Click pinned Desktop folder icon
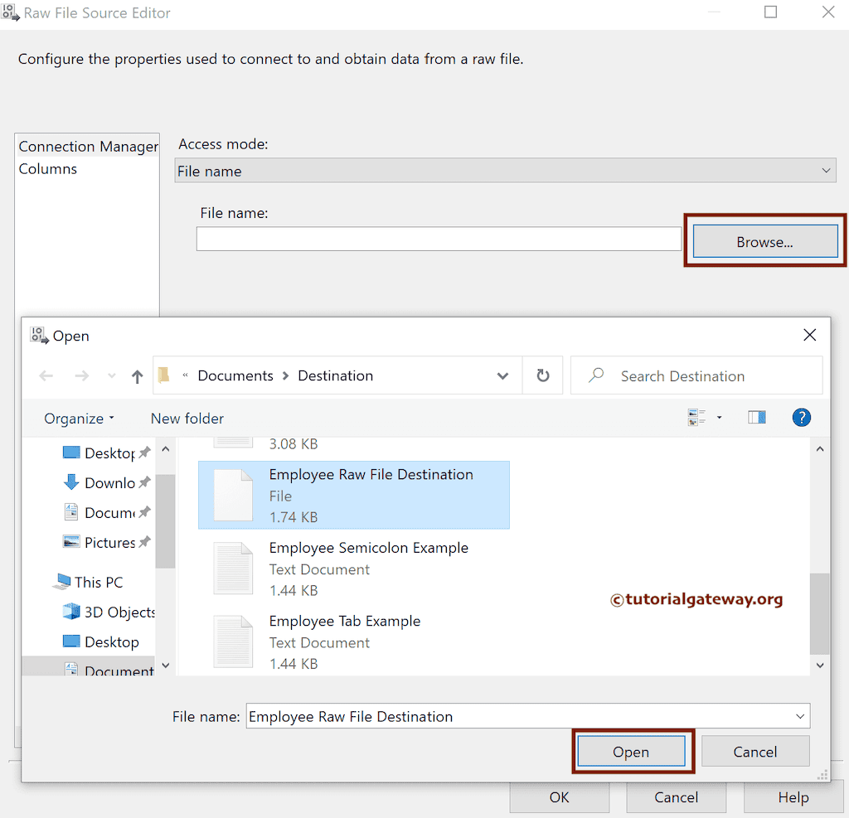This screenshot has width=849, height=818. click(71, 453)
